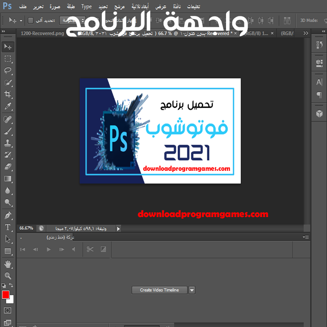Go to next frame in timeline

[62, 249]
